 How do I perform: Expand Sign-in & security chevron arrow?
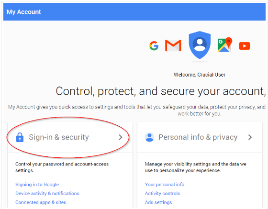121,137
